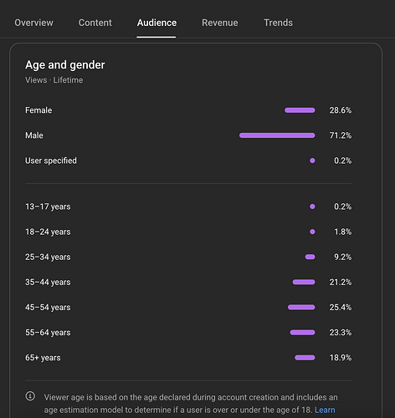Click the 25–34 years bar
The width and height of the screenshot is (395, 418).
310,257
